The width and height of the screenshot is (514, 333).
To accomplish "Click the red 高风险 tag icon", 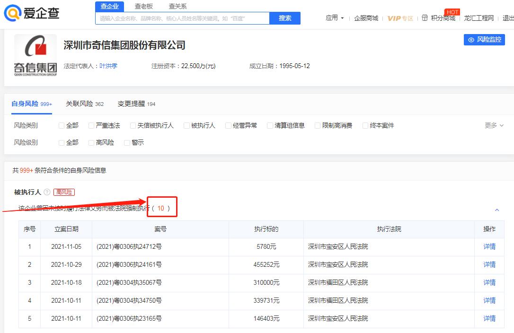I will [64, 192].
